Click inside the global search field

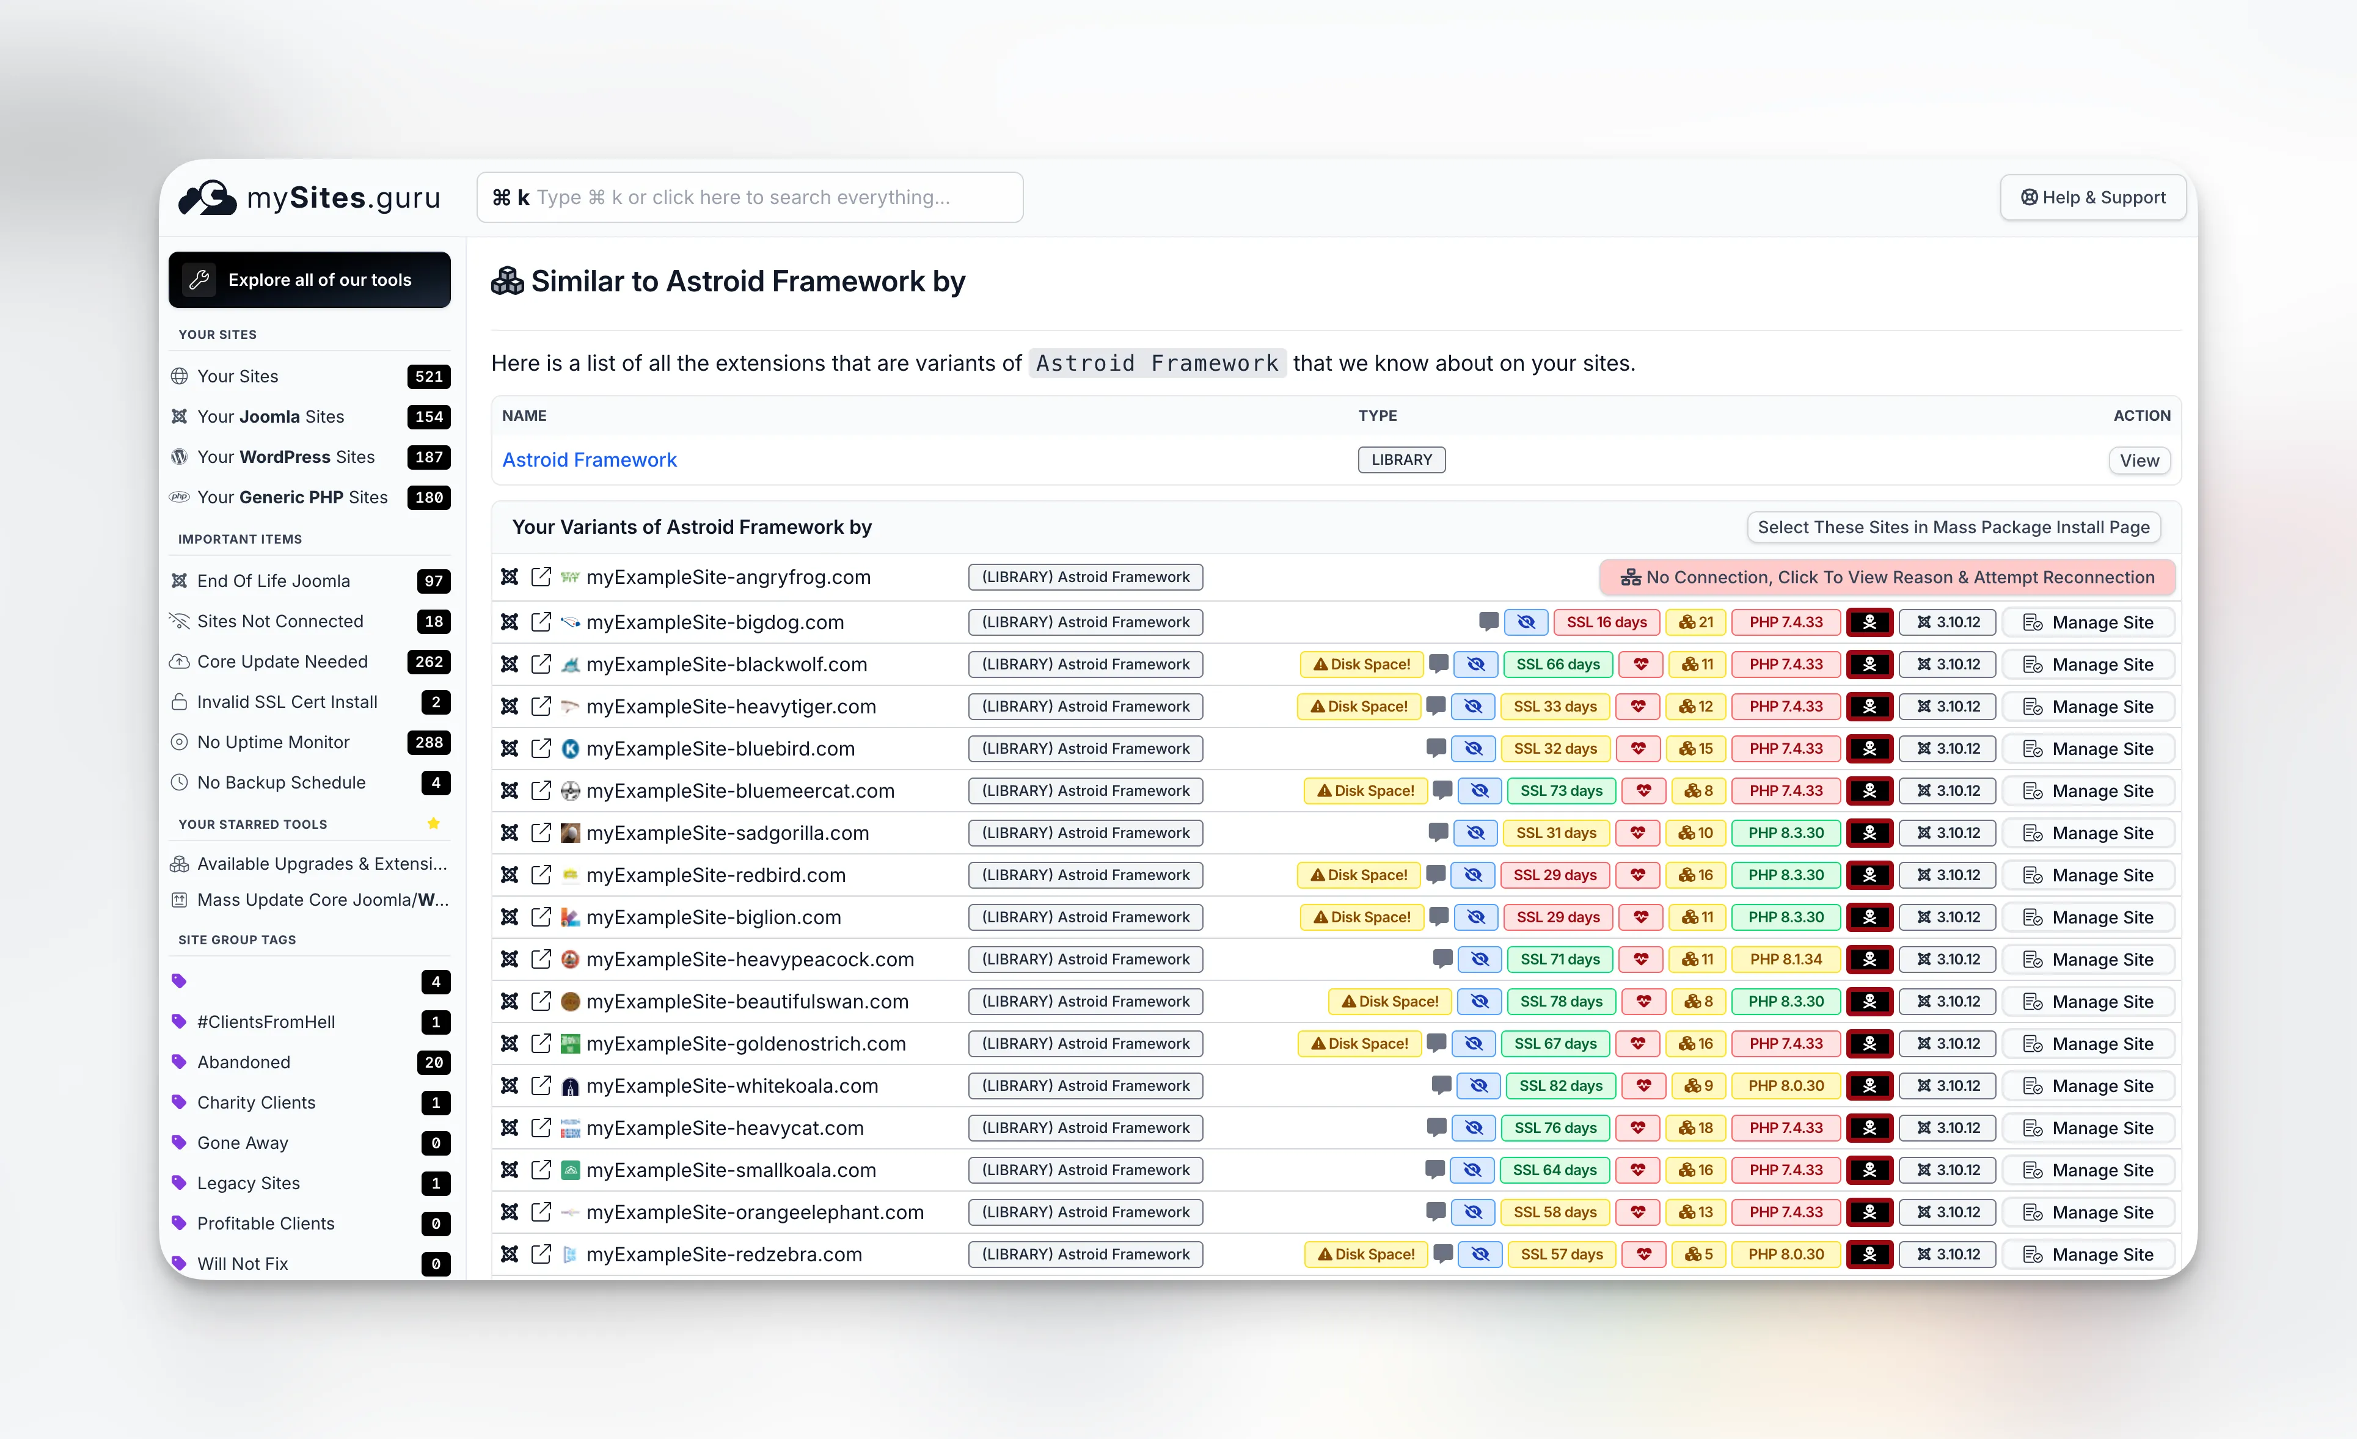coord(751,197)
